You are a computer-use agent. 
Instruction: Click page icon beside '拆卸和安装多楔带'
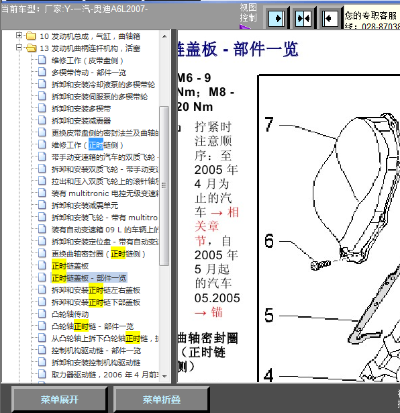pos(42,108)
